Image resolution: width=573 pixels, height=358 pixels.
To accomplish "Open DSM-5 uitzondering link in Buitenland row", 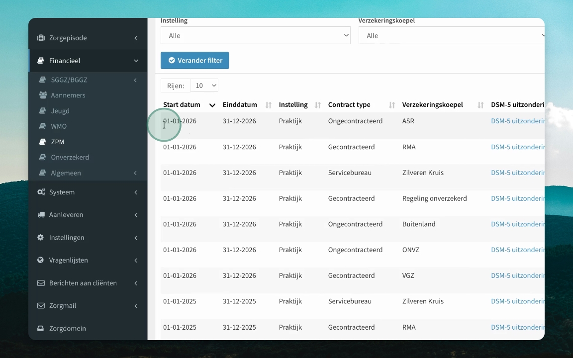I will point(517,224).
